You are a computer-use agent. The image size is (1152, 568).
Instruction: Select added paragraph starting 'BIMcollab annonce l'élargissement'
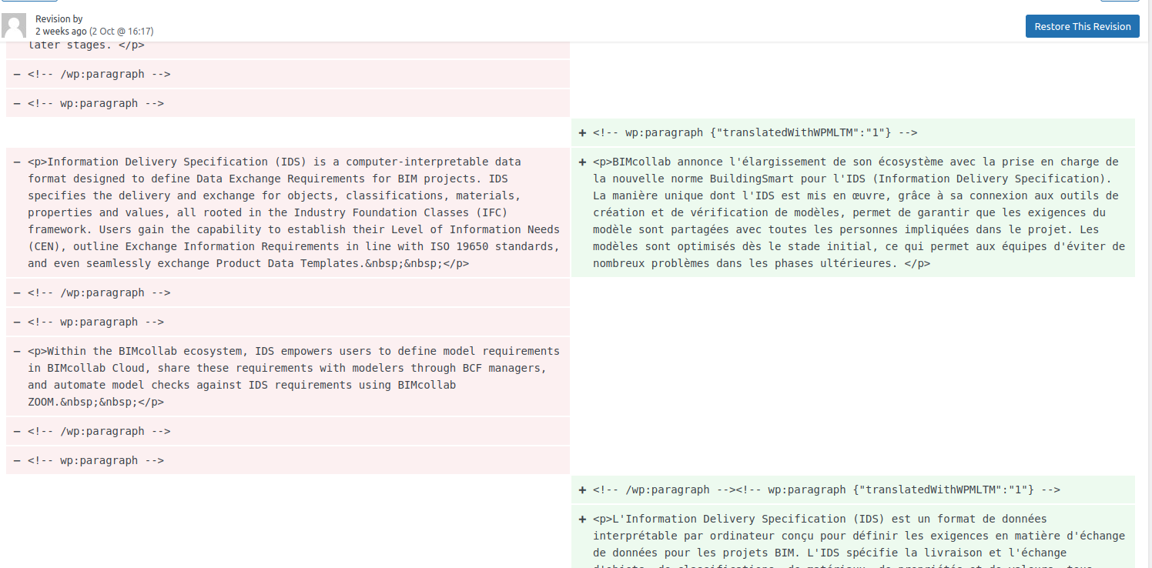point(853,212)
